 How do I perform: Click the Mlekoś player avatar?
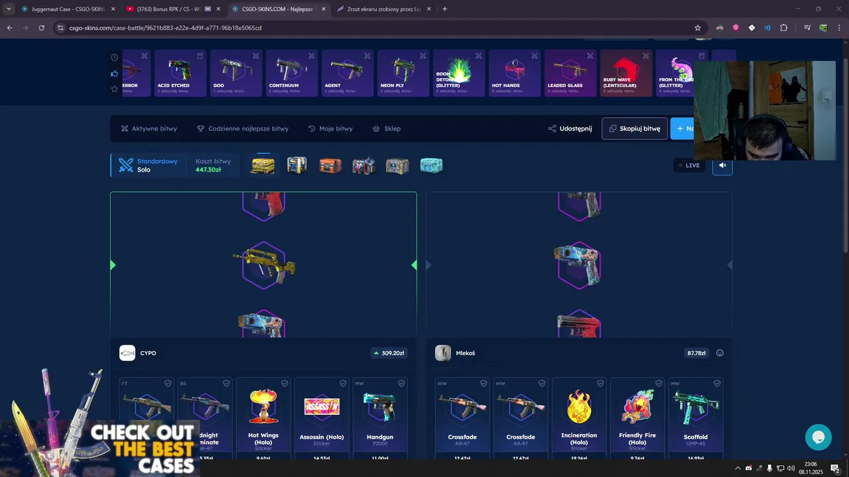[443, 353]
